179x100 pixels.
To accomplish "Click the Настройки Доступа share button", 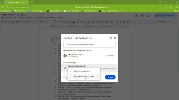I will [165, 16].
